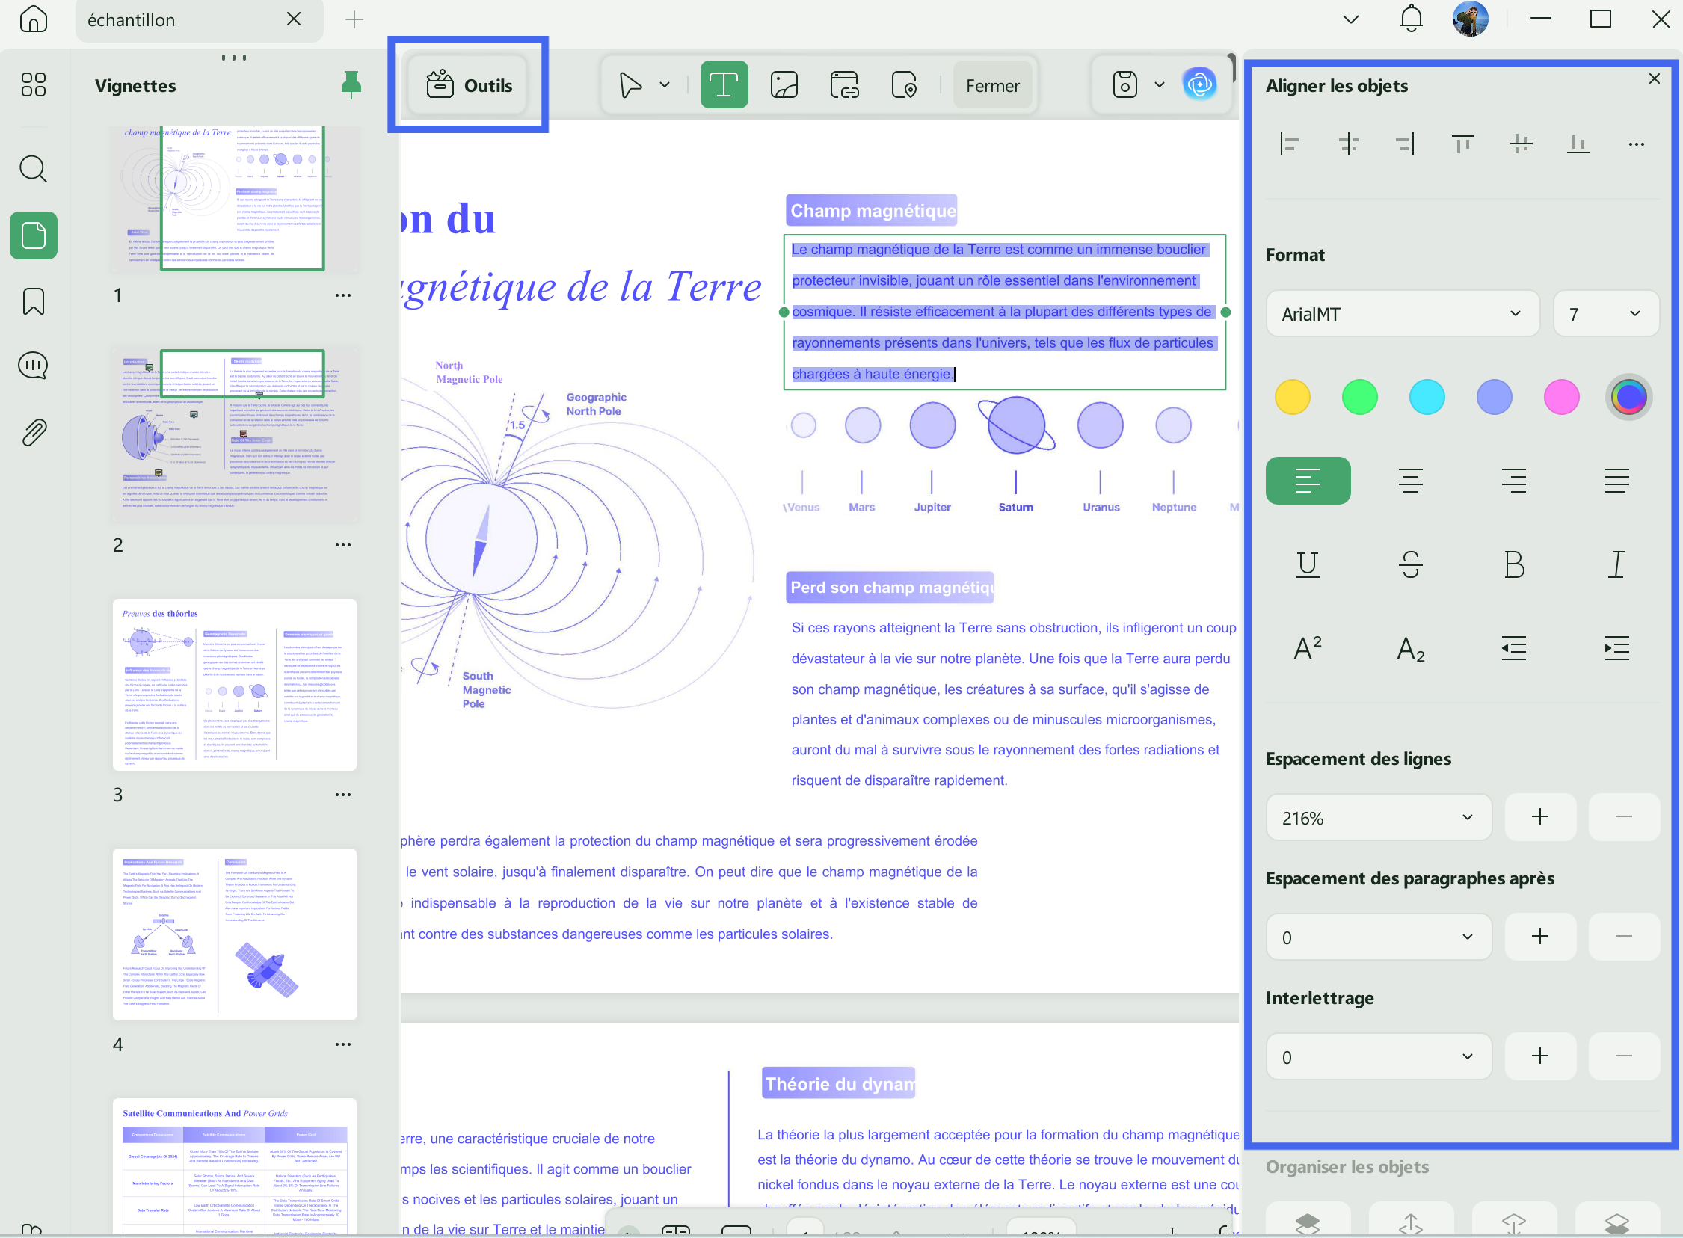Open the Interlettrage value dropdown
1683x1238 pixels.
pyautogui.click(x=1379, y=1056)
